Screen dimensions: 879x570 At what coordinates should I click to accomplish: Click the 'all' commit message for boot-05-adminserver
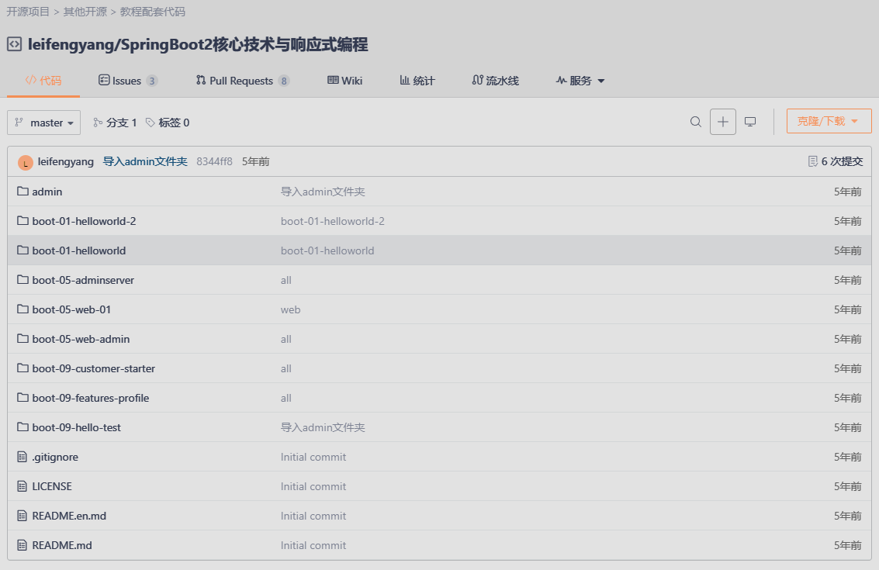point(286,280)
